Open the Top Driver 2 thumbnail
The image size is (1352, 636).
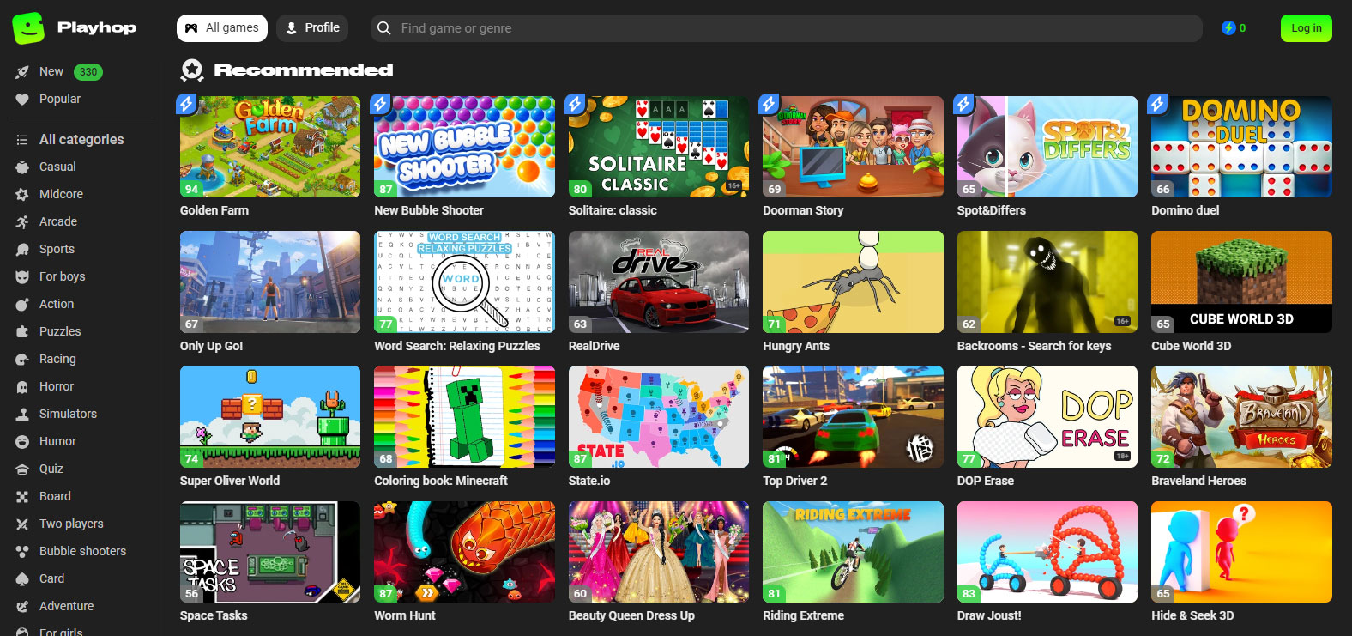(853, 416)
